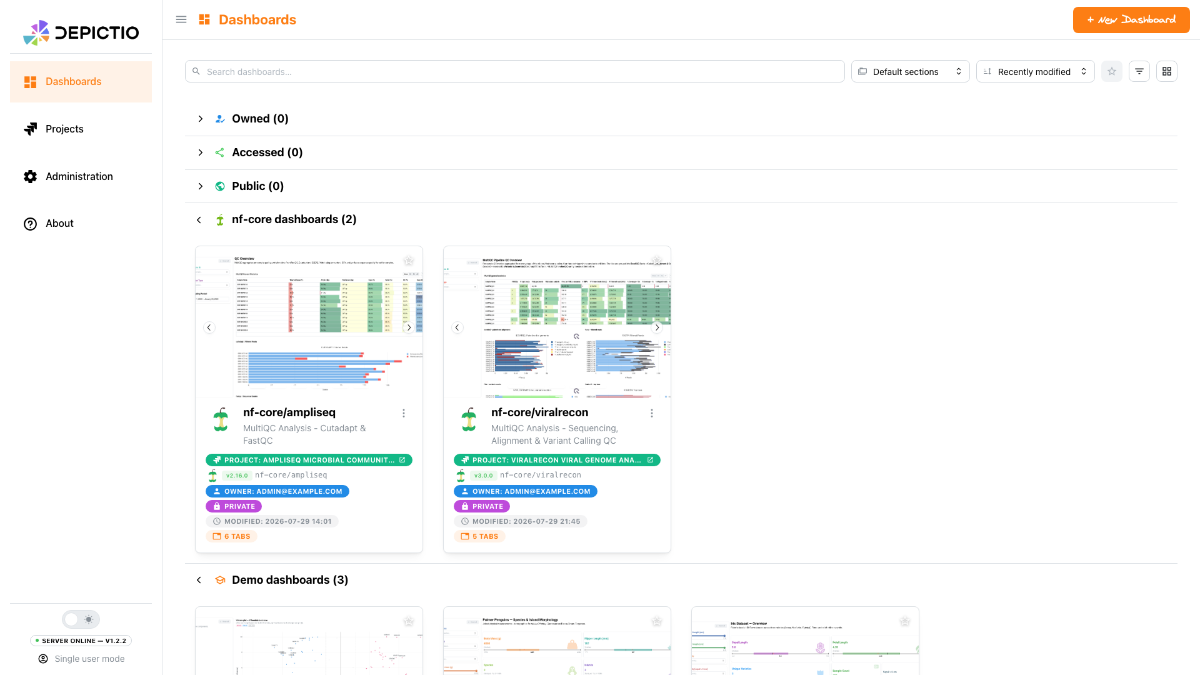Toggle the sidebar hamburger menu

[181, 19]
